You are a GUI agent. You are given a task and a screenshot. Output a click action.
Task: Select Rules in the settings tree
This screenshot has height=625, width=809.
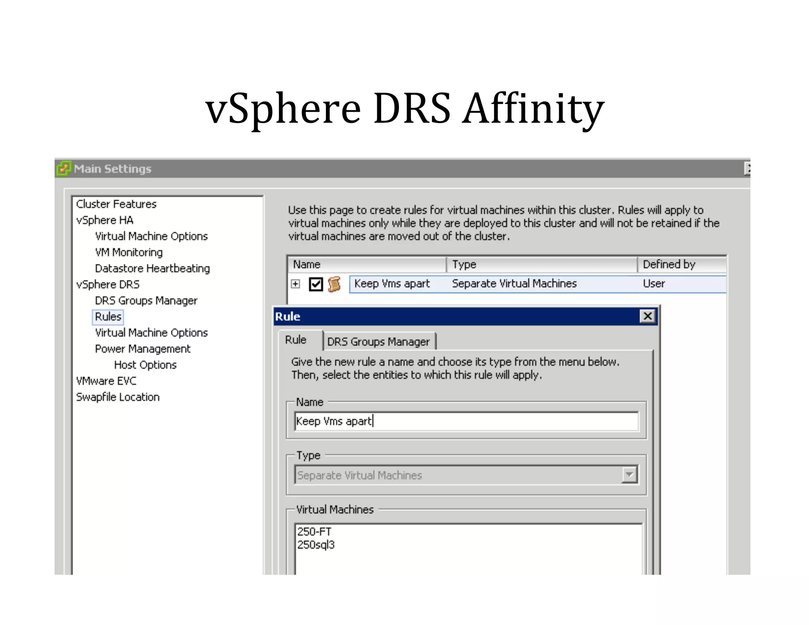[108, 317]
